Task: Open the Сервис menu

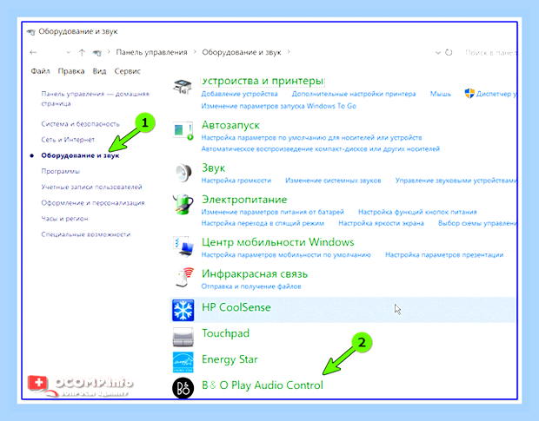Action: (x=128, y=71)
